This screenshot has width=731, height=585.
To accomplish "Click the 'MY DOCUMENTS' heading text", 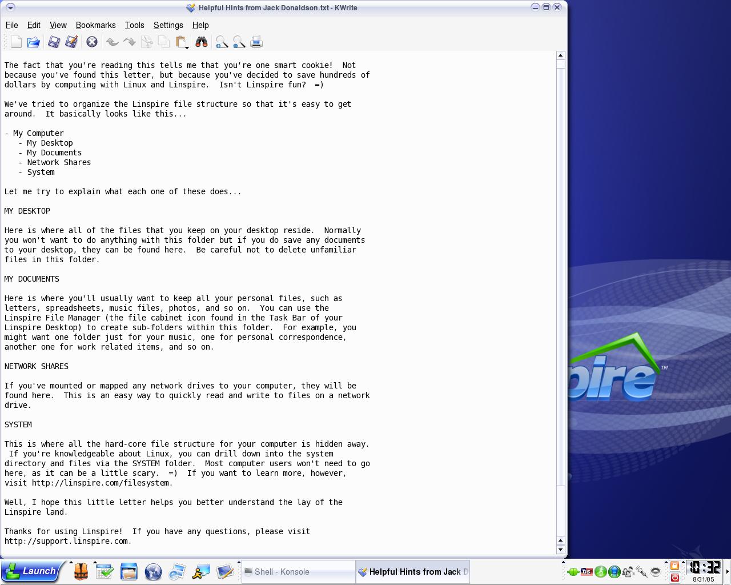I will click(x=32, y=279).
